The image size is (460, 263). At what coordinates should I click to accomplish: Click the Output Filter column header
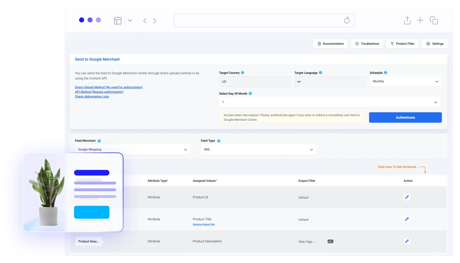307,181
